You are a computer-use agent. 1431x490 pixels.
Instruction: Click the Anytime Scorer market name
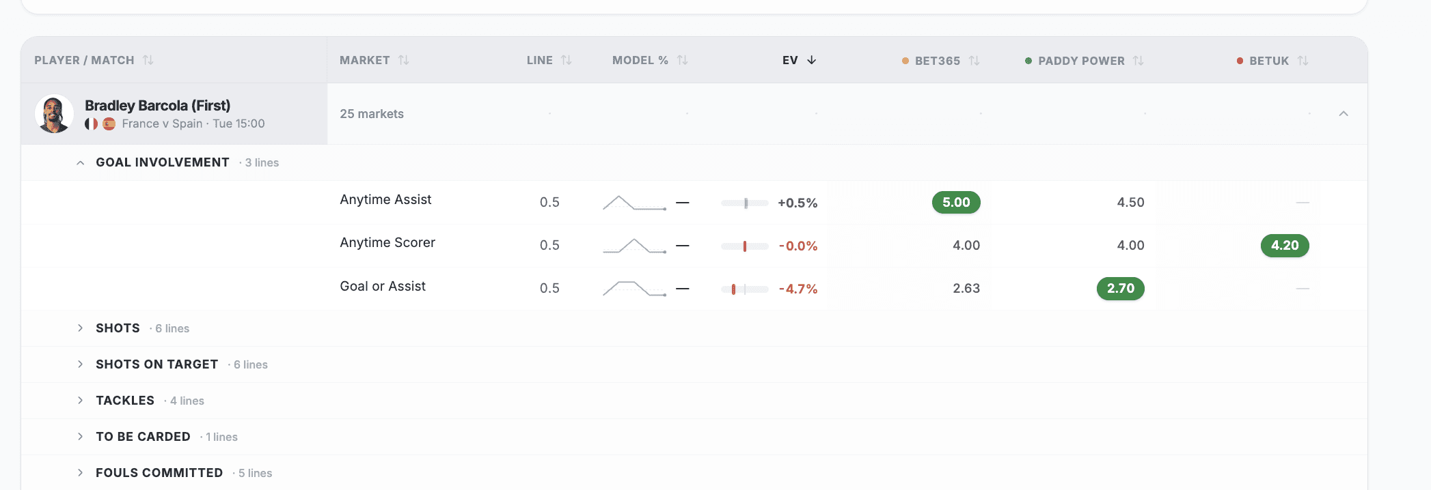tap(387, 242)
